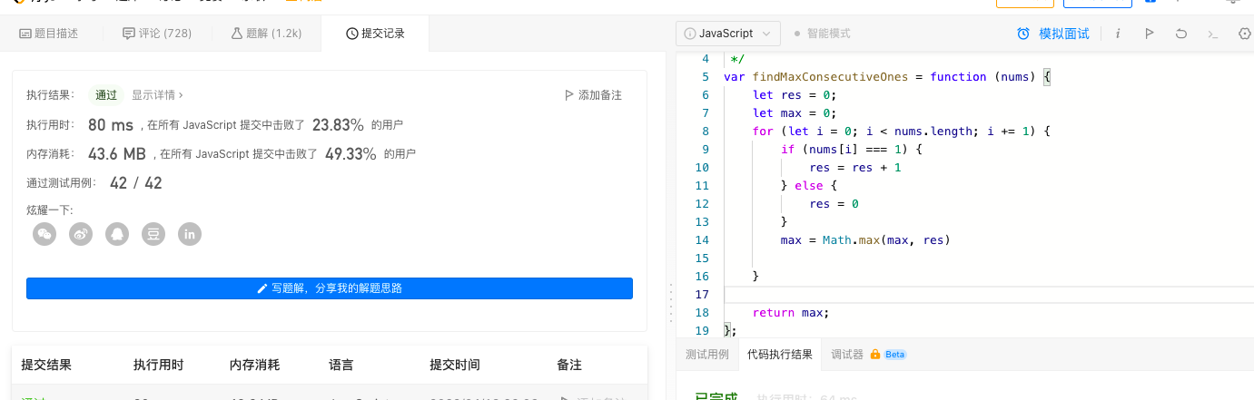This screenshot has height=400, width=1254.
Task: Share result via QQ icon
Action: pyautogui.click(x=117, y=234)
